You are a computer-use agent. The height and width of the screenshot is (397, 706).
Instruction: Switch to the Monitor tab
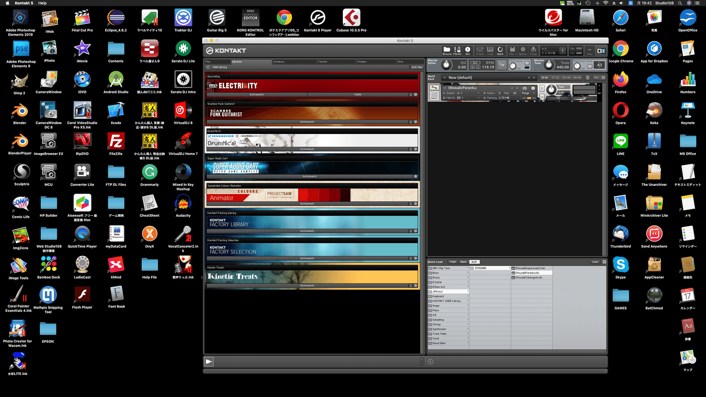[336, 62]
